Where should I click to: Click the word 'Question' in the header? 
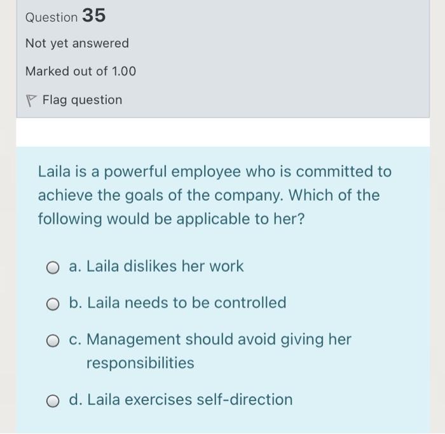click(51, 17)
